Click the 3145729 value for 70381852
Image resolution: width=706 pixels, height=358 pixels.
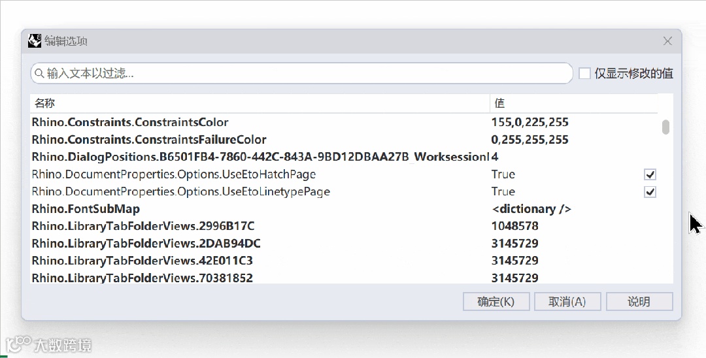(515, 278)
